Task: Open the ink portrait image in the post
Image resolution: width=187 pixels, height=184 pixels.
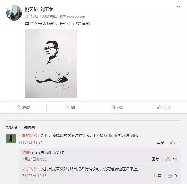Action: (51, 64)
